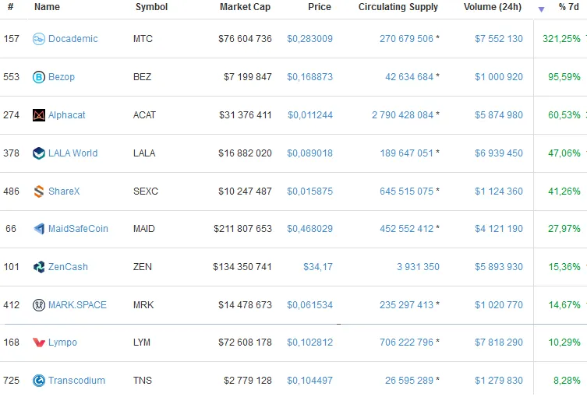Sort table by Name column header
The image size is (587, 397).
[x=48, y=7]
